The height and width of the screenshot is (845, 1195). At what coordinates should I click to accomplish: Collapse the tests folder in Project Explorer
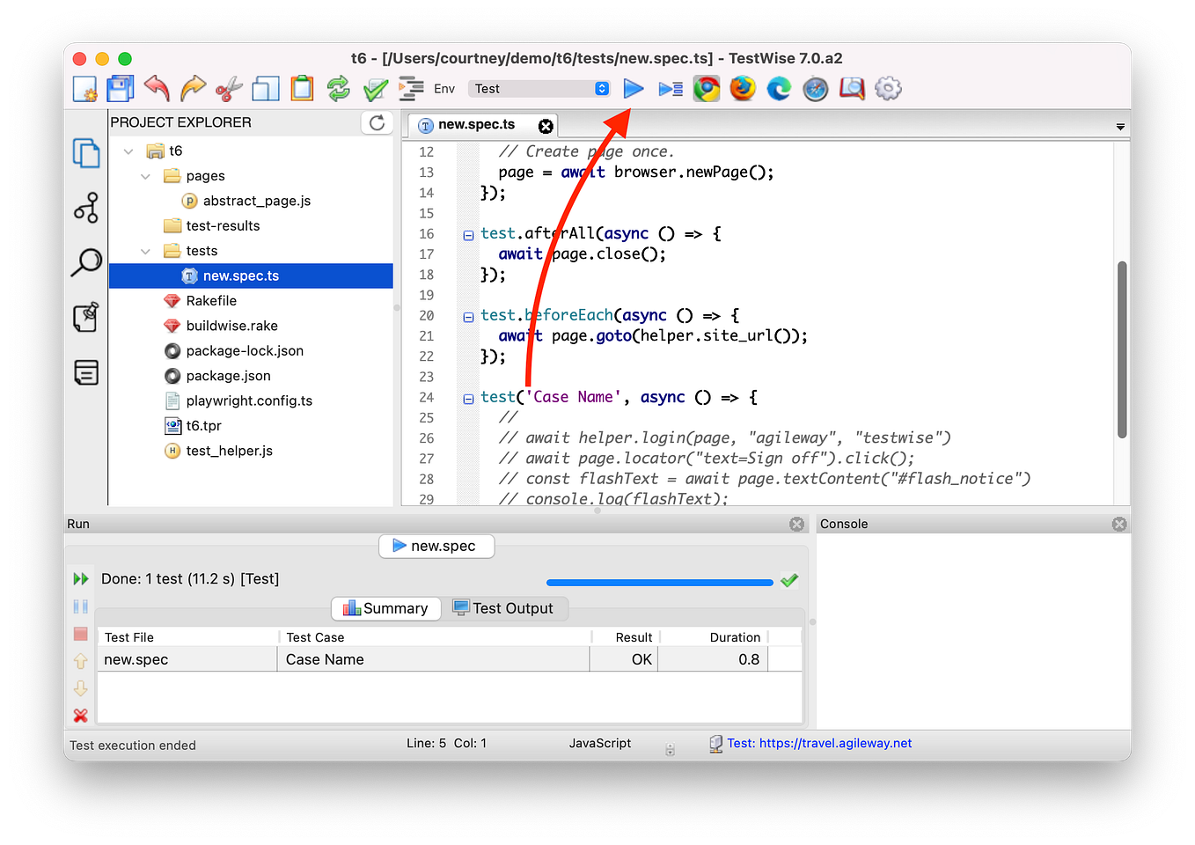145,250
